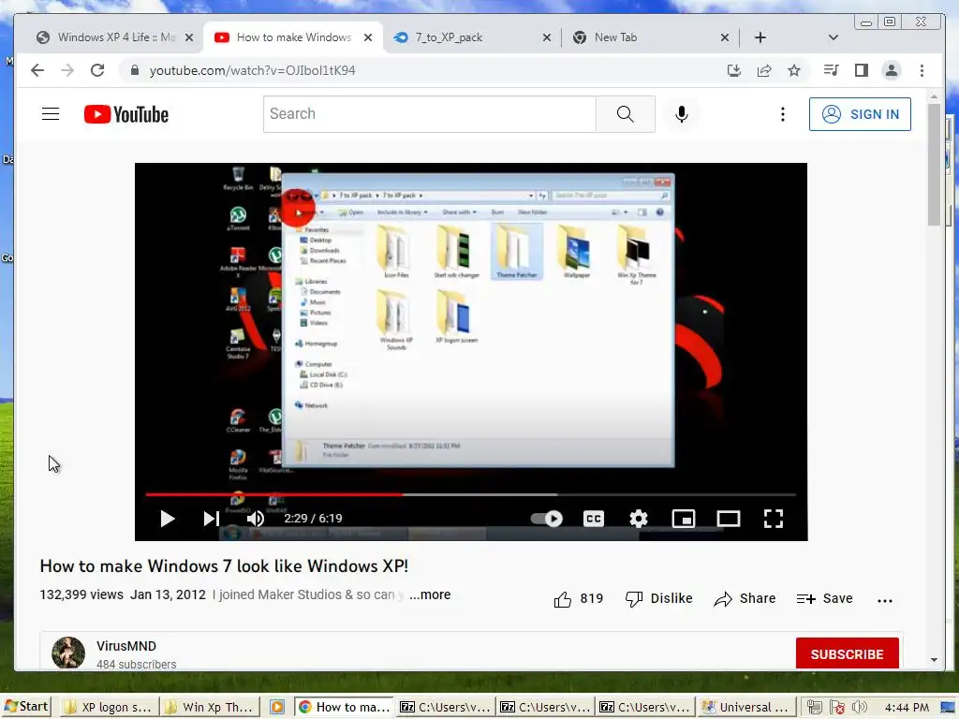Screen dimensions: 959x719
Task: Open the VirusMND channel avatar
Action: point(68,653)
